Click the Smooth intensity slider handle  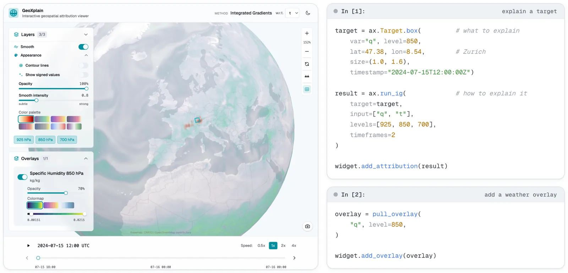36,100
